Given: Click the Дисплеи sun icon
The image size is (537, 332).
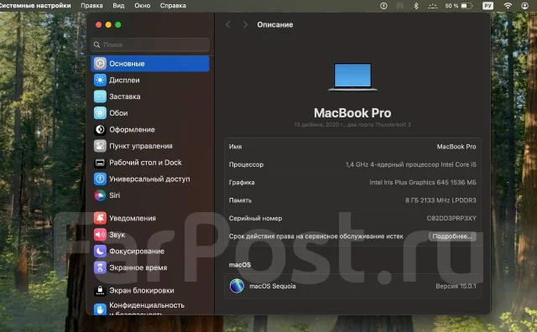Looking at the screenshot, I should coord(100,80).
